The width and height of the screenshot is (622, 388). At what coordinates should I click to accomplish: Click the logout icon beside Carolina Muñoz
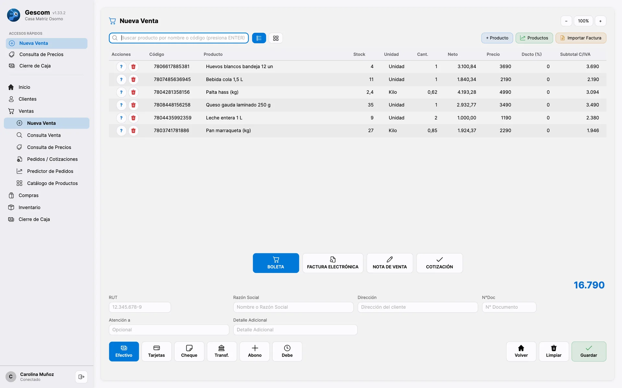point(81,377)
